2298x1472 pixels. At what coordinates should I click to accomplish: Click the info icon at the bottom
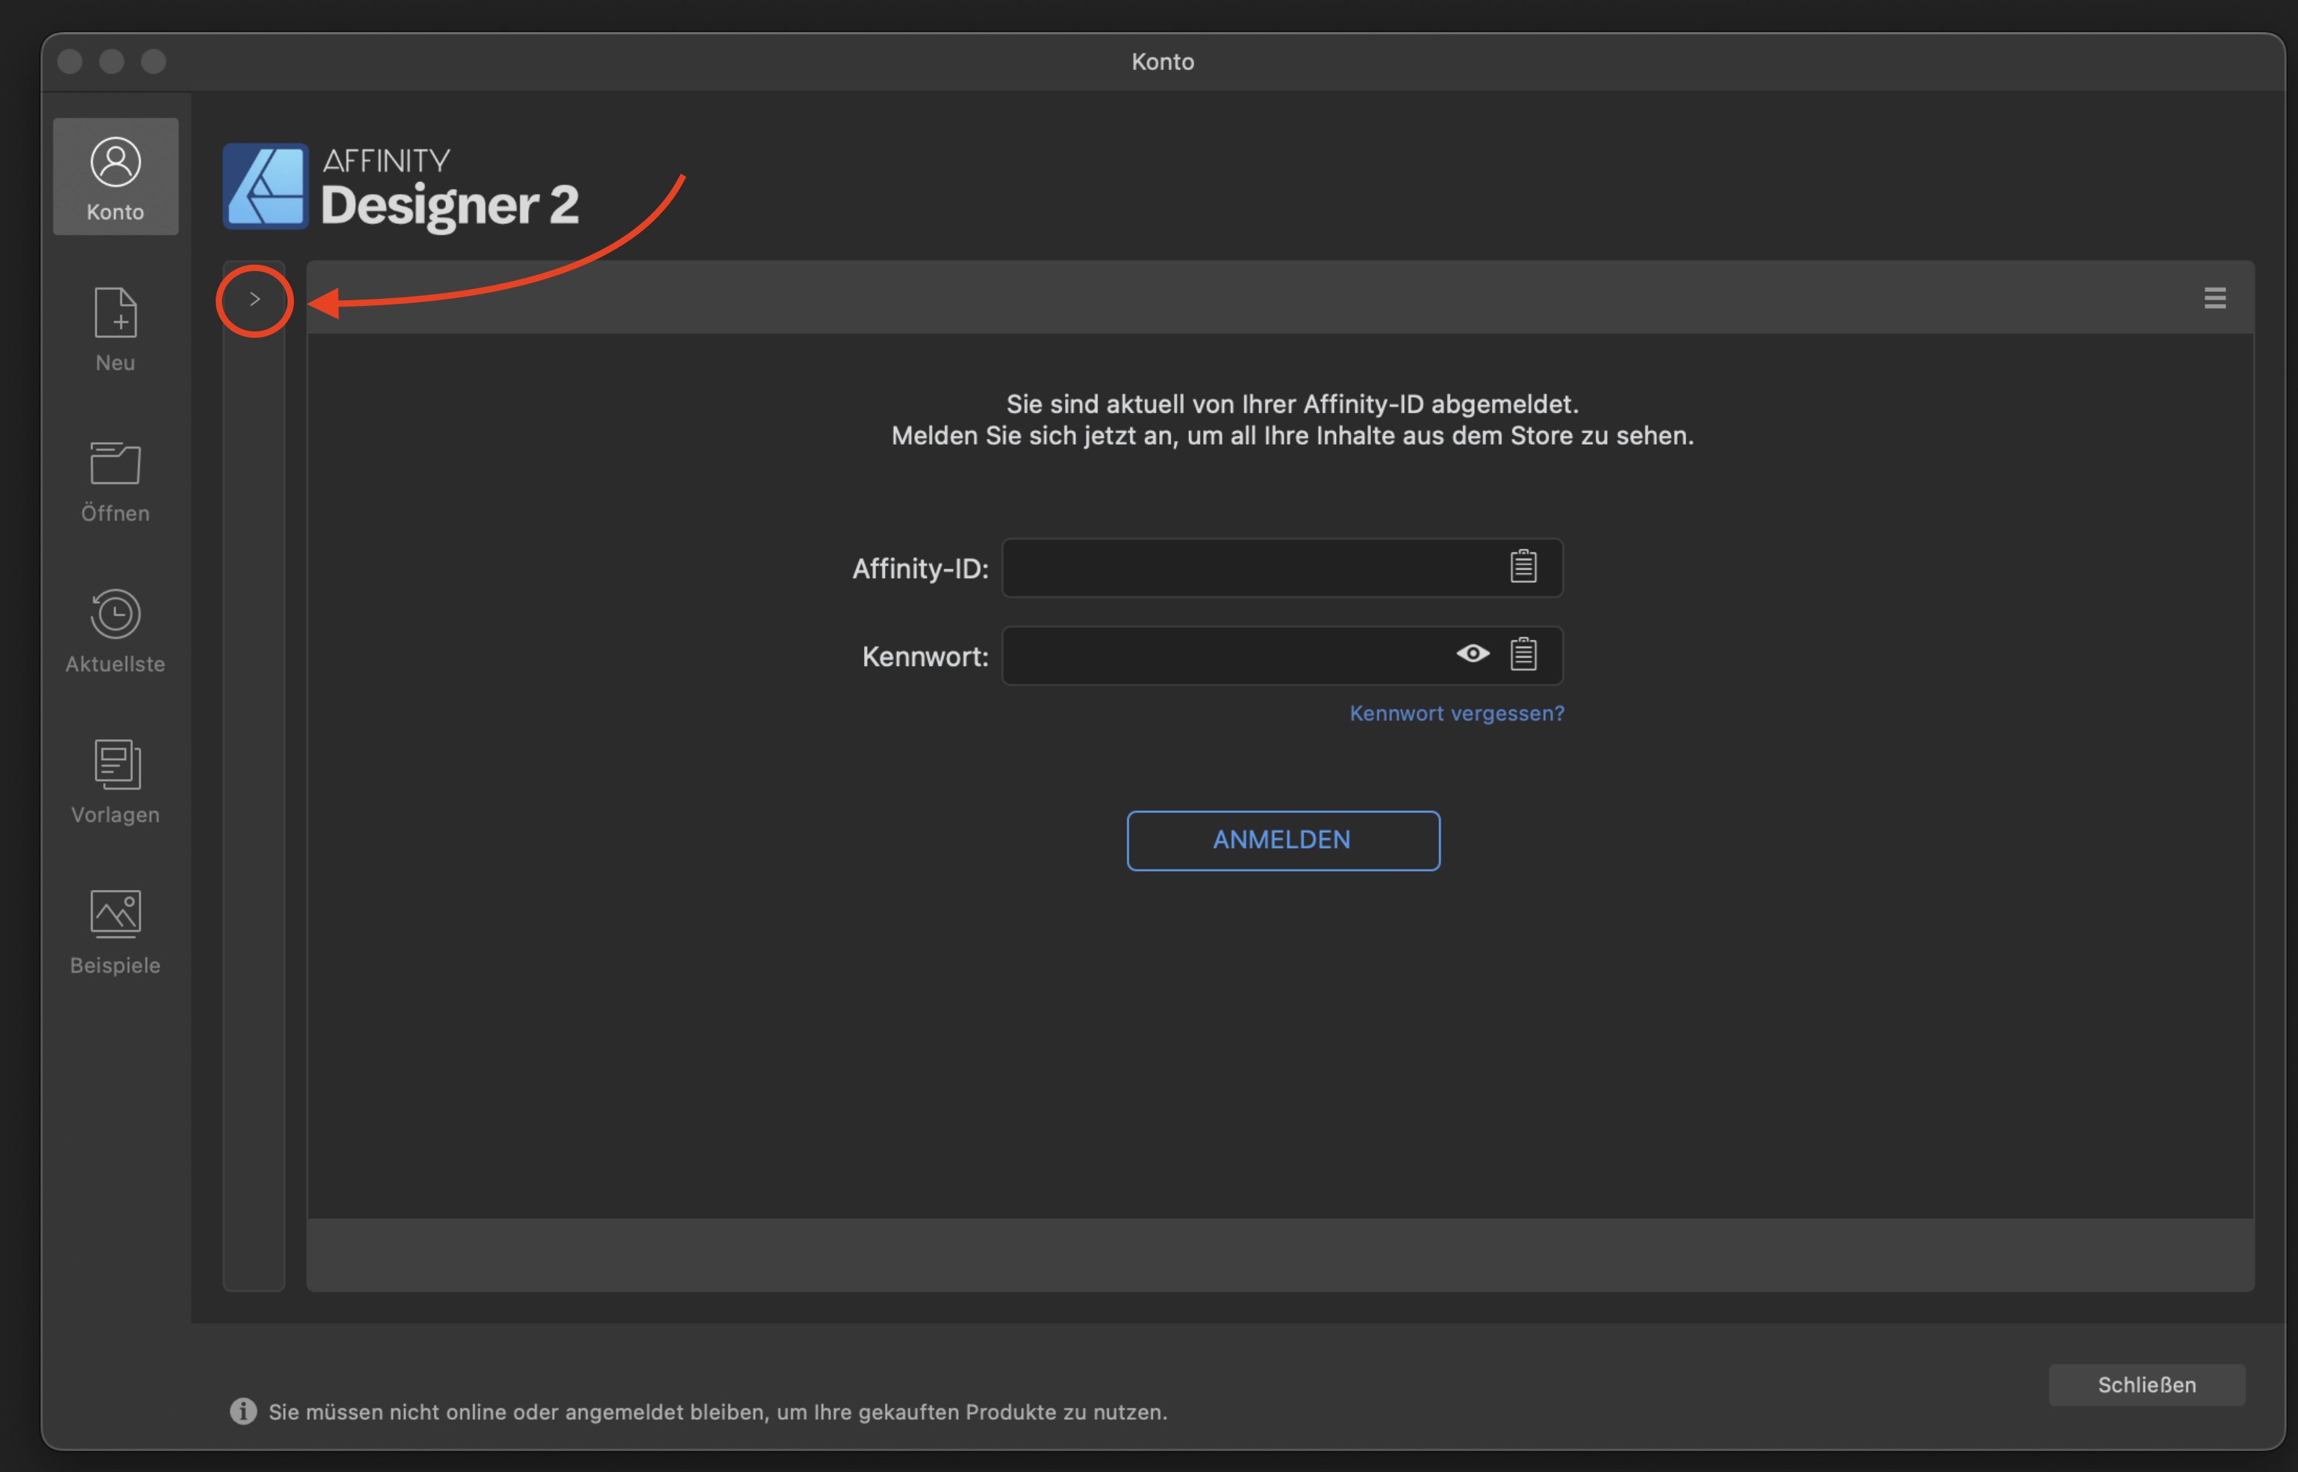pos(243,1412)
